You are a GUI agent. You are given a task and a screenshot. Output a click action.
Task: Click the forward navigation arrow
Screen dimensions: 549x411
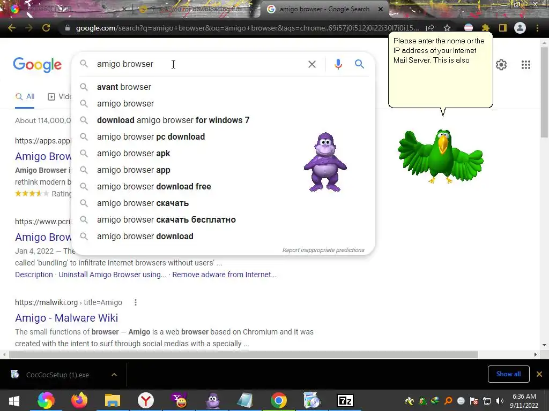pos(29,28)
